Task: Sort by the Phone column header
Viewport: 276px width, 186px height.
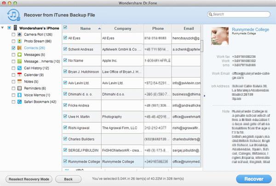Action: tap(158, 28)
